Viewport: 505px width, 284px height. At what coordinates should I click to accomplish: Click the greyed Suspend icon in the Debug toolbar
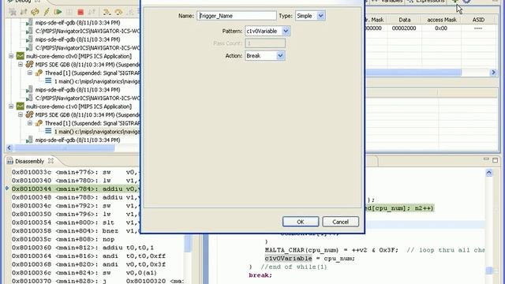(69, 13)
